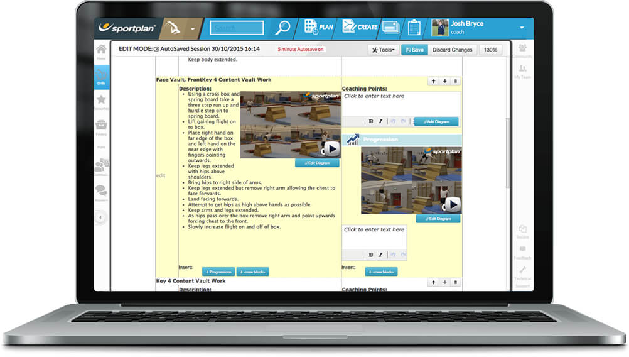Screen dimensions: 629x357
Task: Open Feedback in right sidebar
Action: 522,253
